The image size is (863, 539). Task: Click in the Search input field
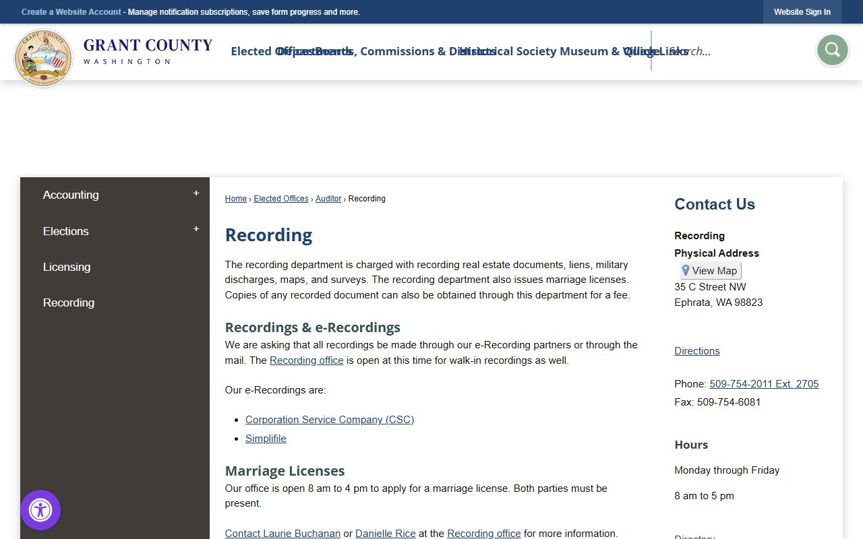pos(732,51)
